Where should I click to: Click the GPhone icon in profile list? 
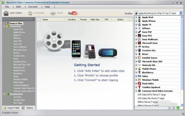click(140, 28)
